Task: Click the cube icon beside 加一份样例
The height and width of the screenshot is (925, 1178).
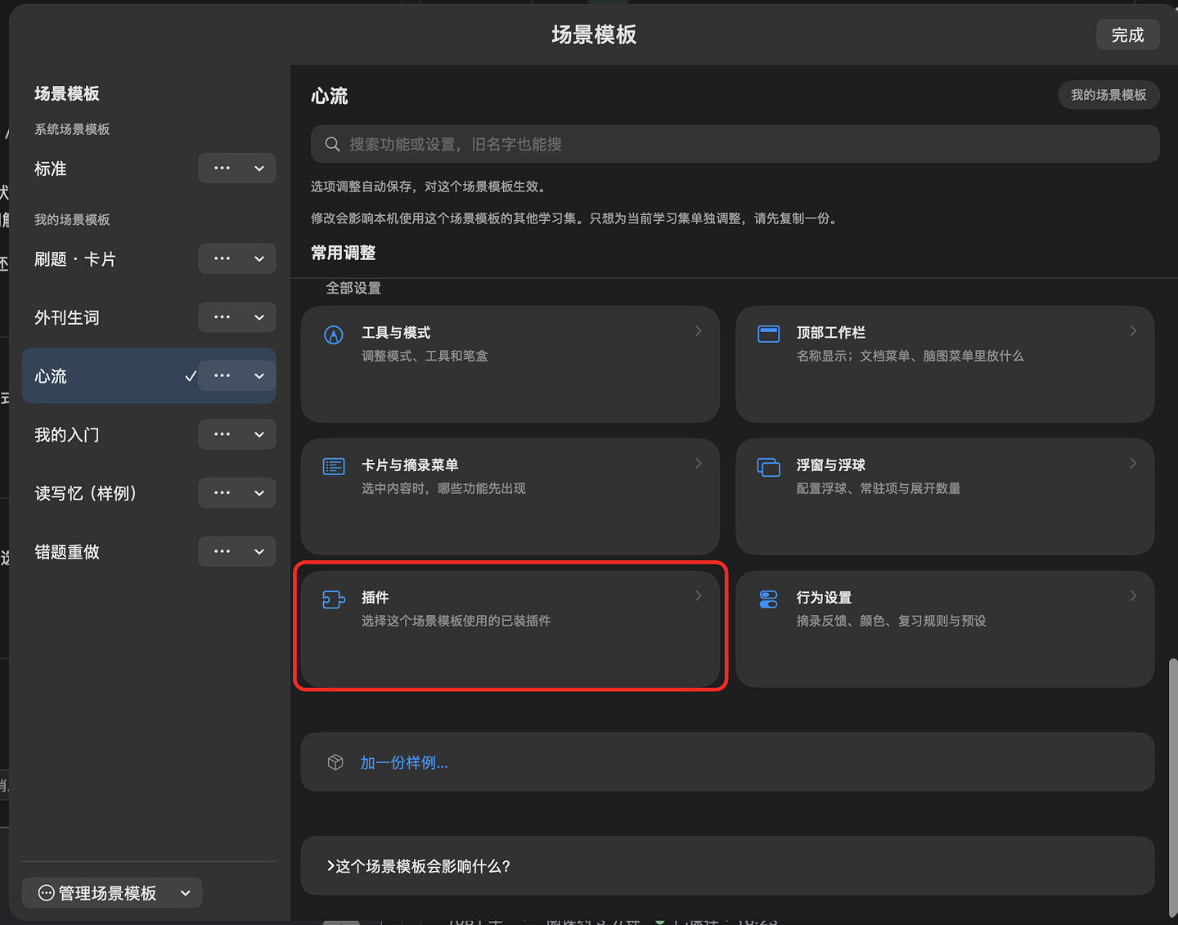Action: (335, 762)
